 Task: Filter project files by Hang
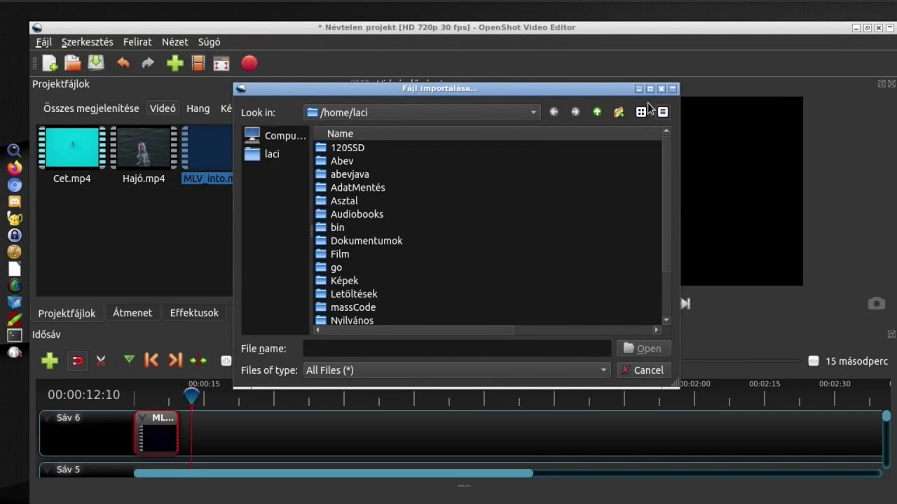tap(198, 108)
